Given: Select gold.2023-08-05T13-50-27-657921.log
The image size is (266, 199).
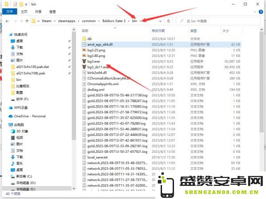Looking at the screenshot, I should [x=117, y=151].
